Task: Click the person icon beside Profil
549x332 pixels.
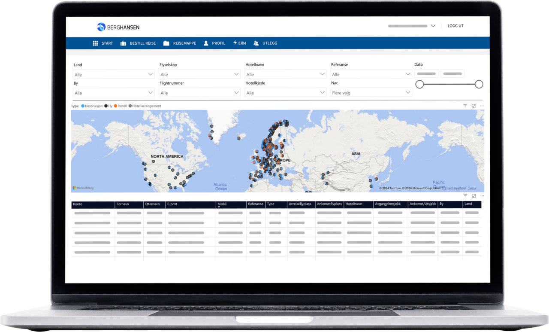Action: click(x=206, y=43)
